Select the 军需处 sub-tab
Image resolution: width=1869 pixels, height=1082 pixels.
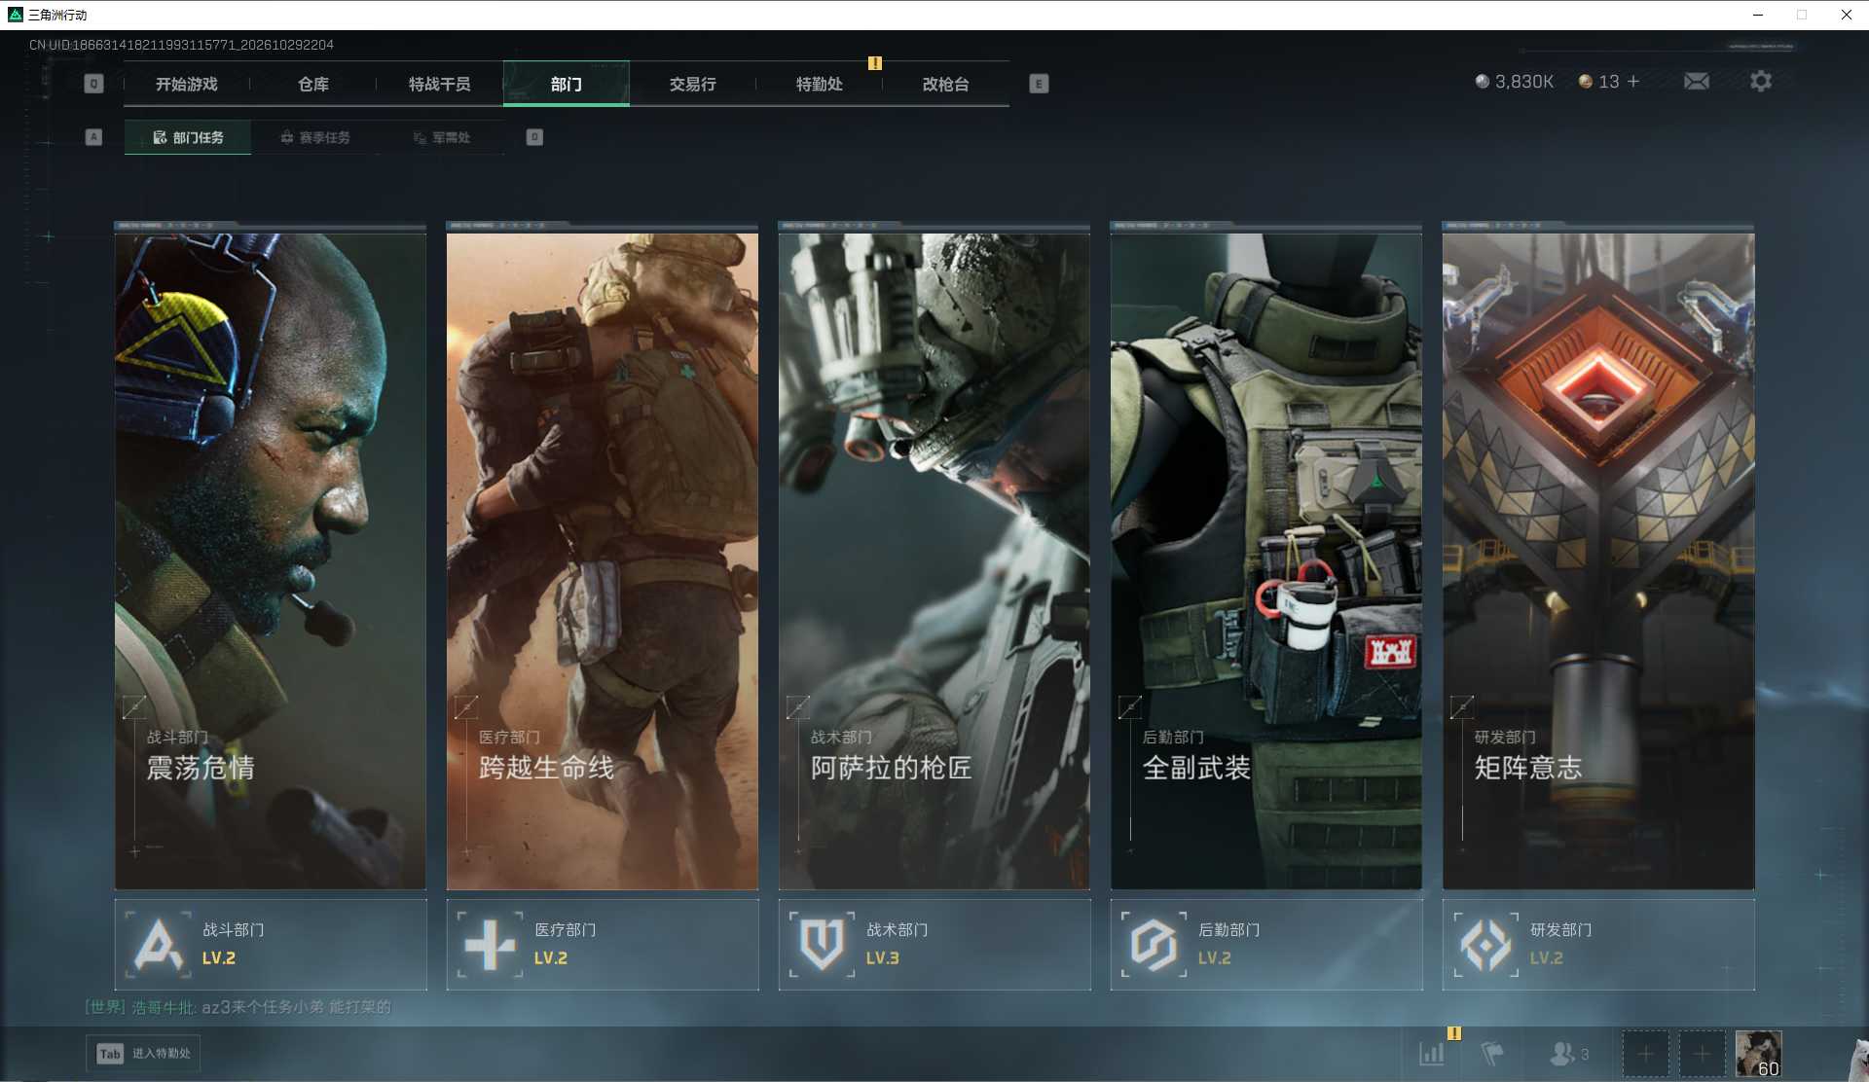pos(442,137)
